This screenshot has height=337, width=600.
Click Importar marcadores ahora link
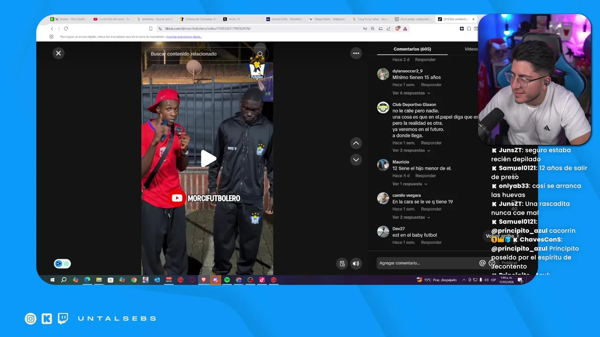click(184, 37)
